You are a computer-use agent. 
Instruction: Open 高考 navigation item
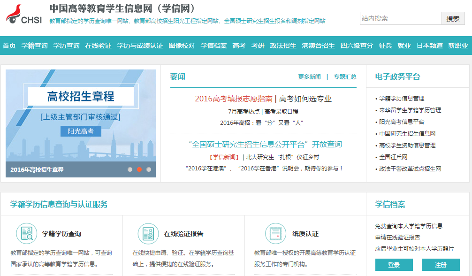[239, 46]
